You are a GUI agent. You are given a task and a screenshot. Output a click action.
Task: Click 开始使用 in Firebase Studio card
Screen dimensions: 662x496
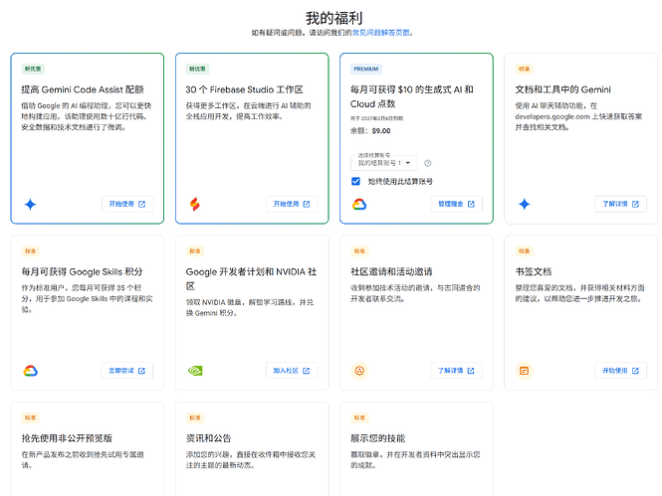[292, 204]
